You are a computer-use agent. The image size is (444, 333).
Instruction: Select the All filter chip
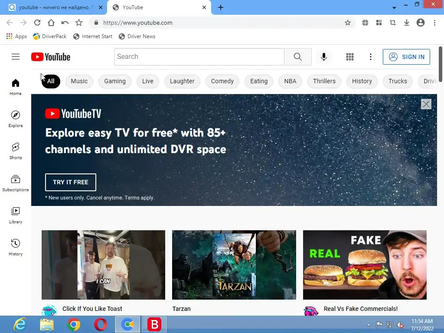[51, 81]
